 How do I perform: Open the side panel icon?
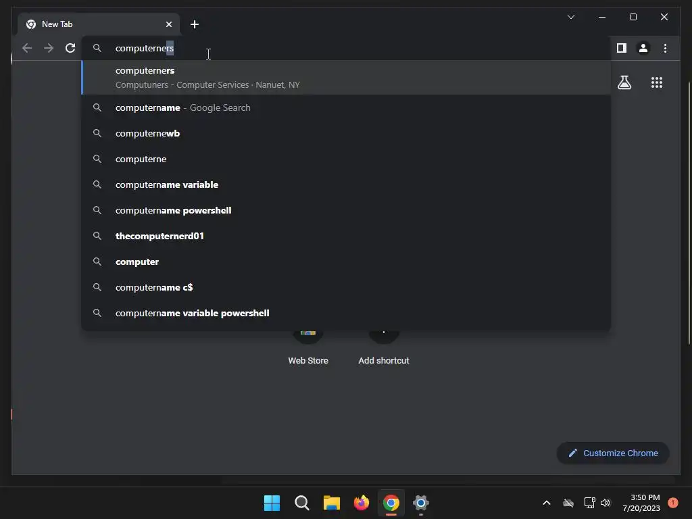click(622, 48)
